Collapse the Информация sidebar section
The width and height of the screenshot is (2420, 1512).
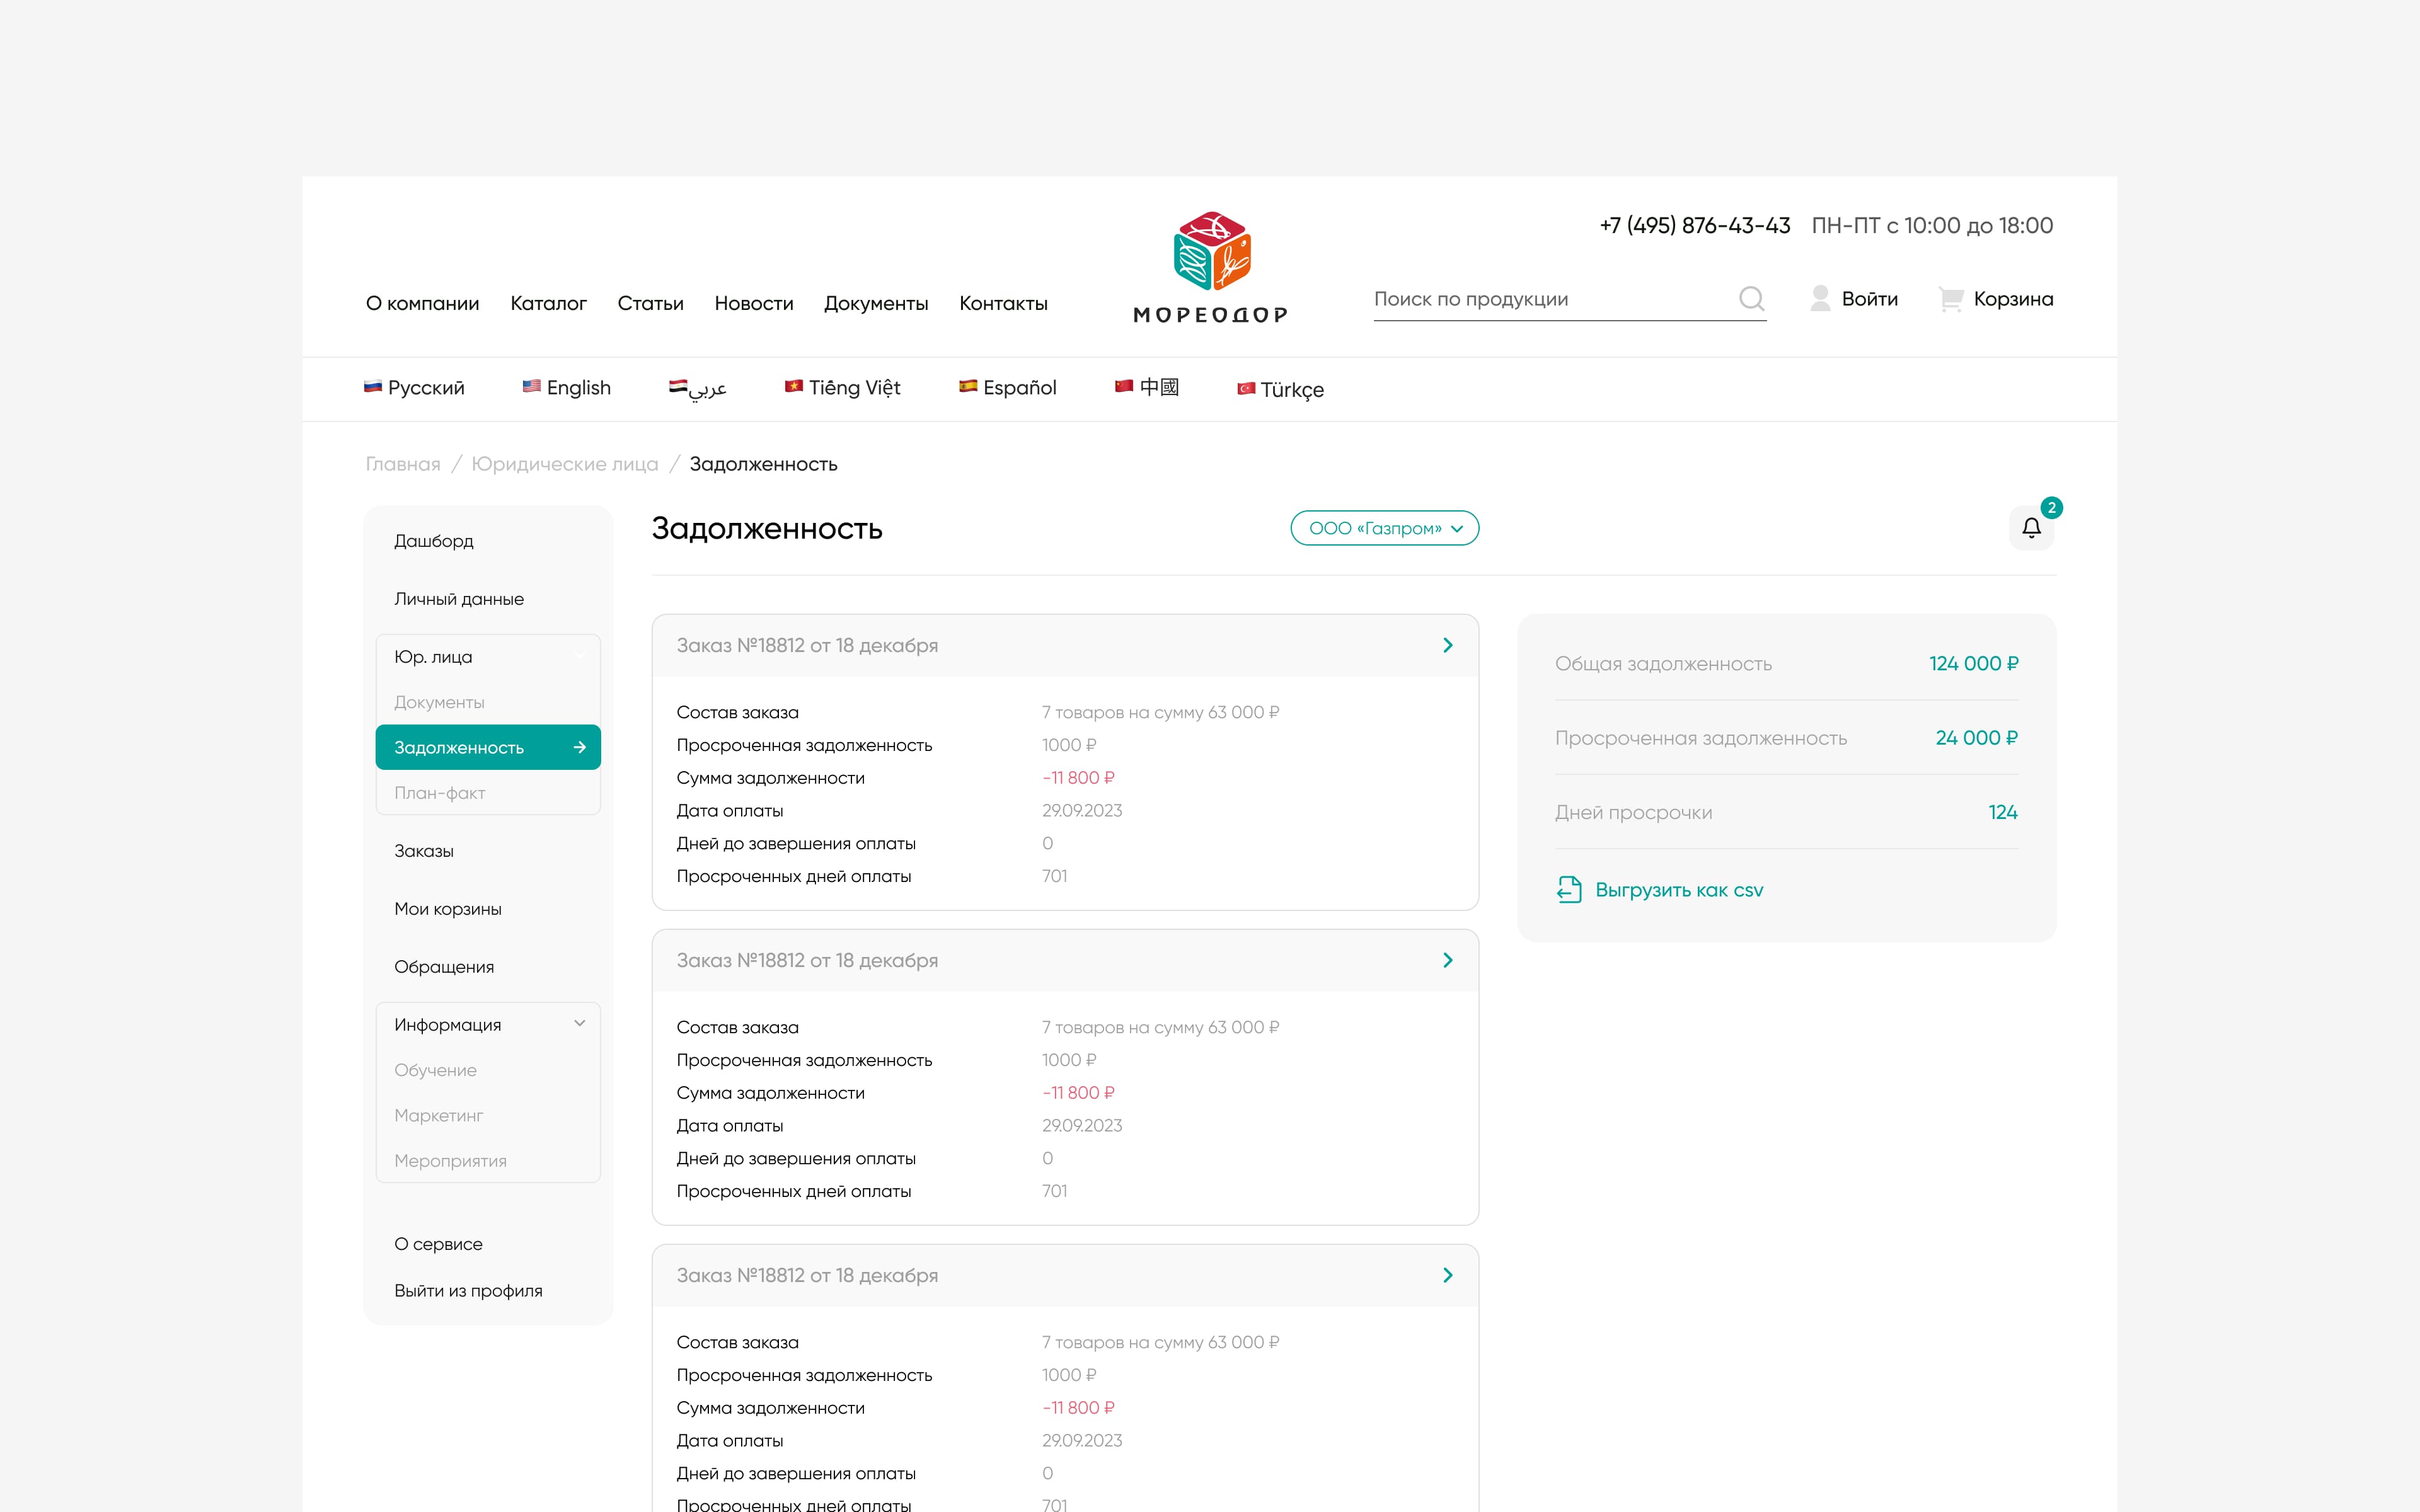579,1024
